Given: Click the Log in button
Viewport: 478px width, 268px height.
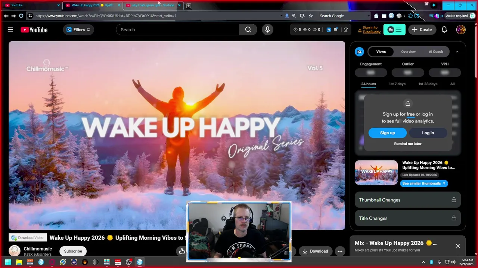Looking at the screenshot, I should [x=428, y=133].
